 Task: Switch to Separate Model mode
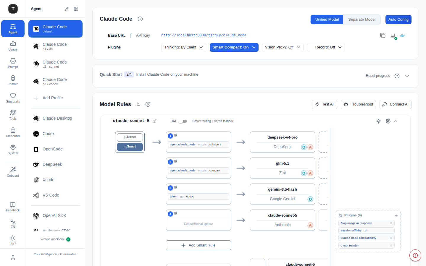coord(362,20)
